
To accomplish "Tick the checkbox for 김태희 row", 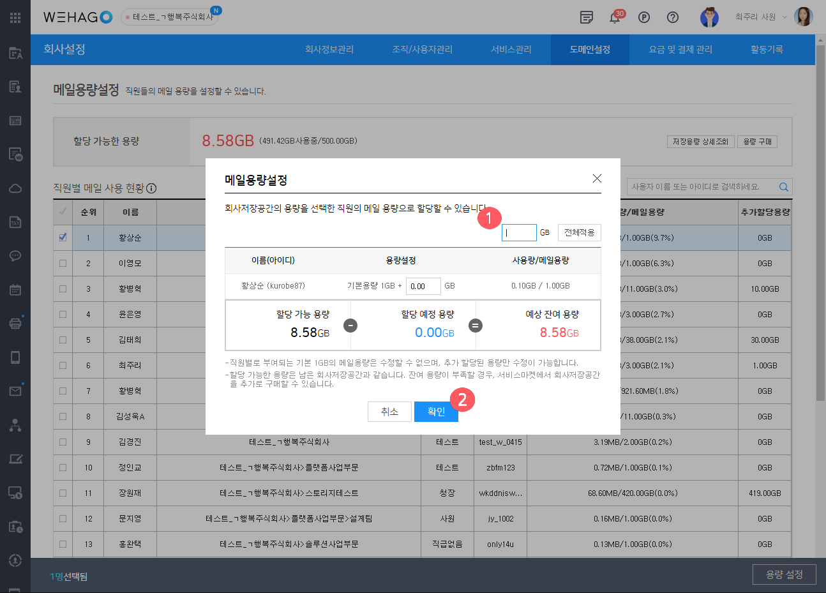I will point(63,340).
